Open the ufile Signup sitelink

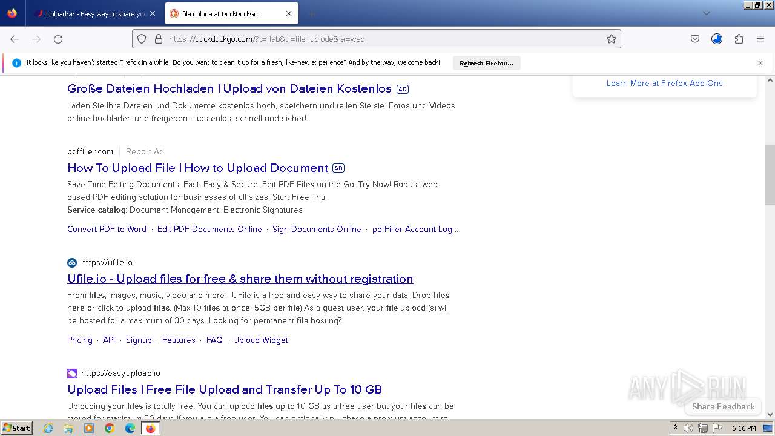coord(139,340)
